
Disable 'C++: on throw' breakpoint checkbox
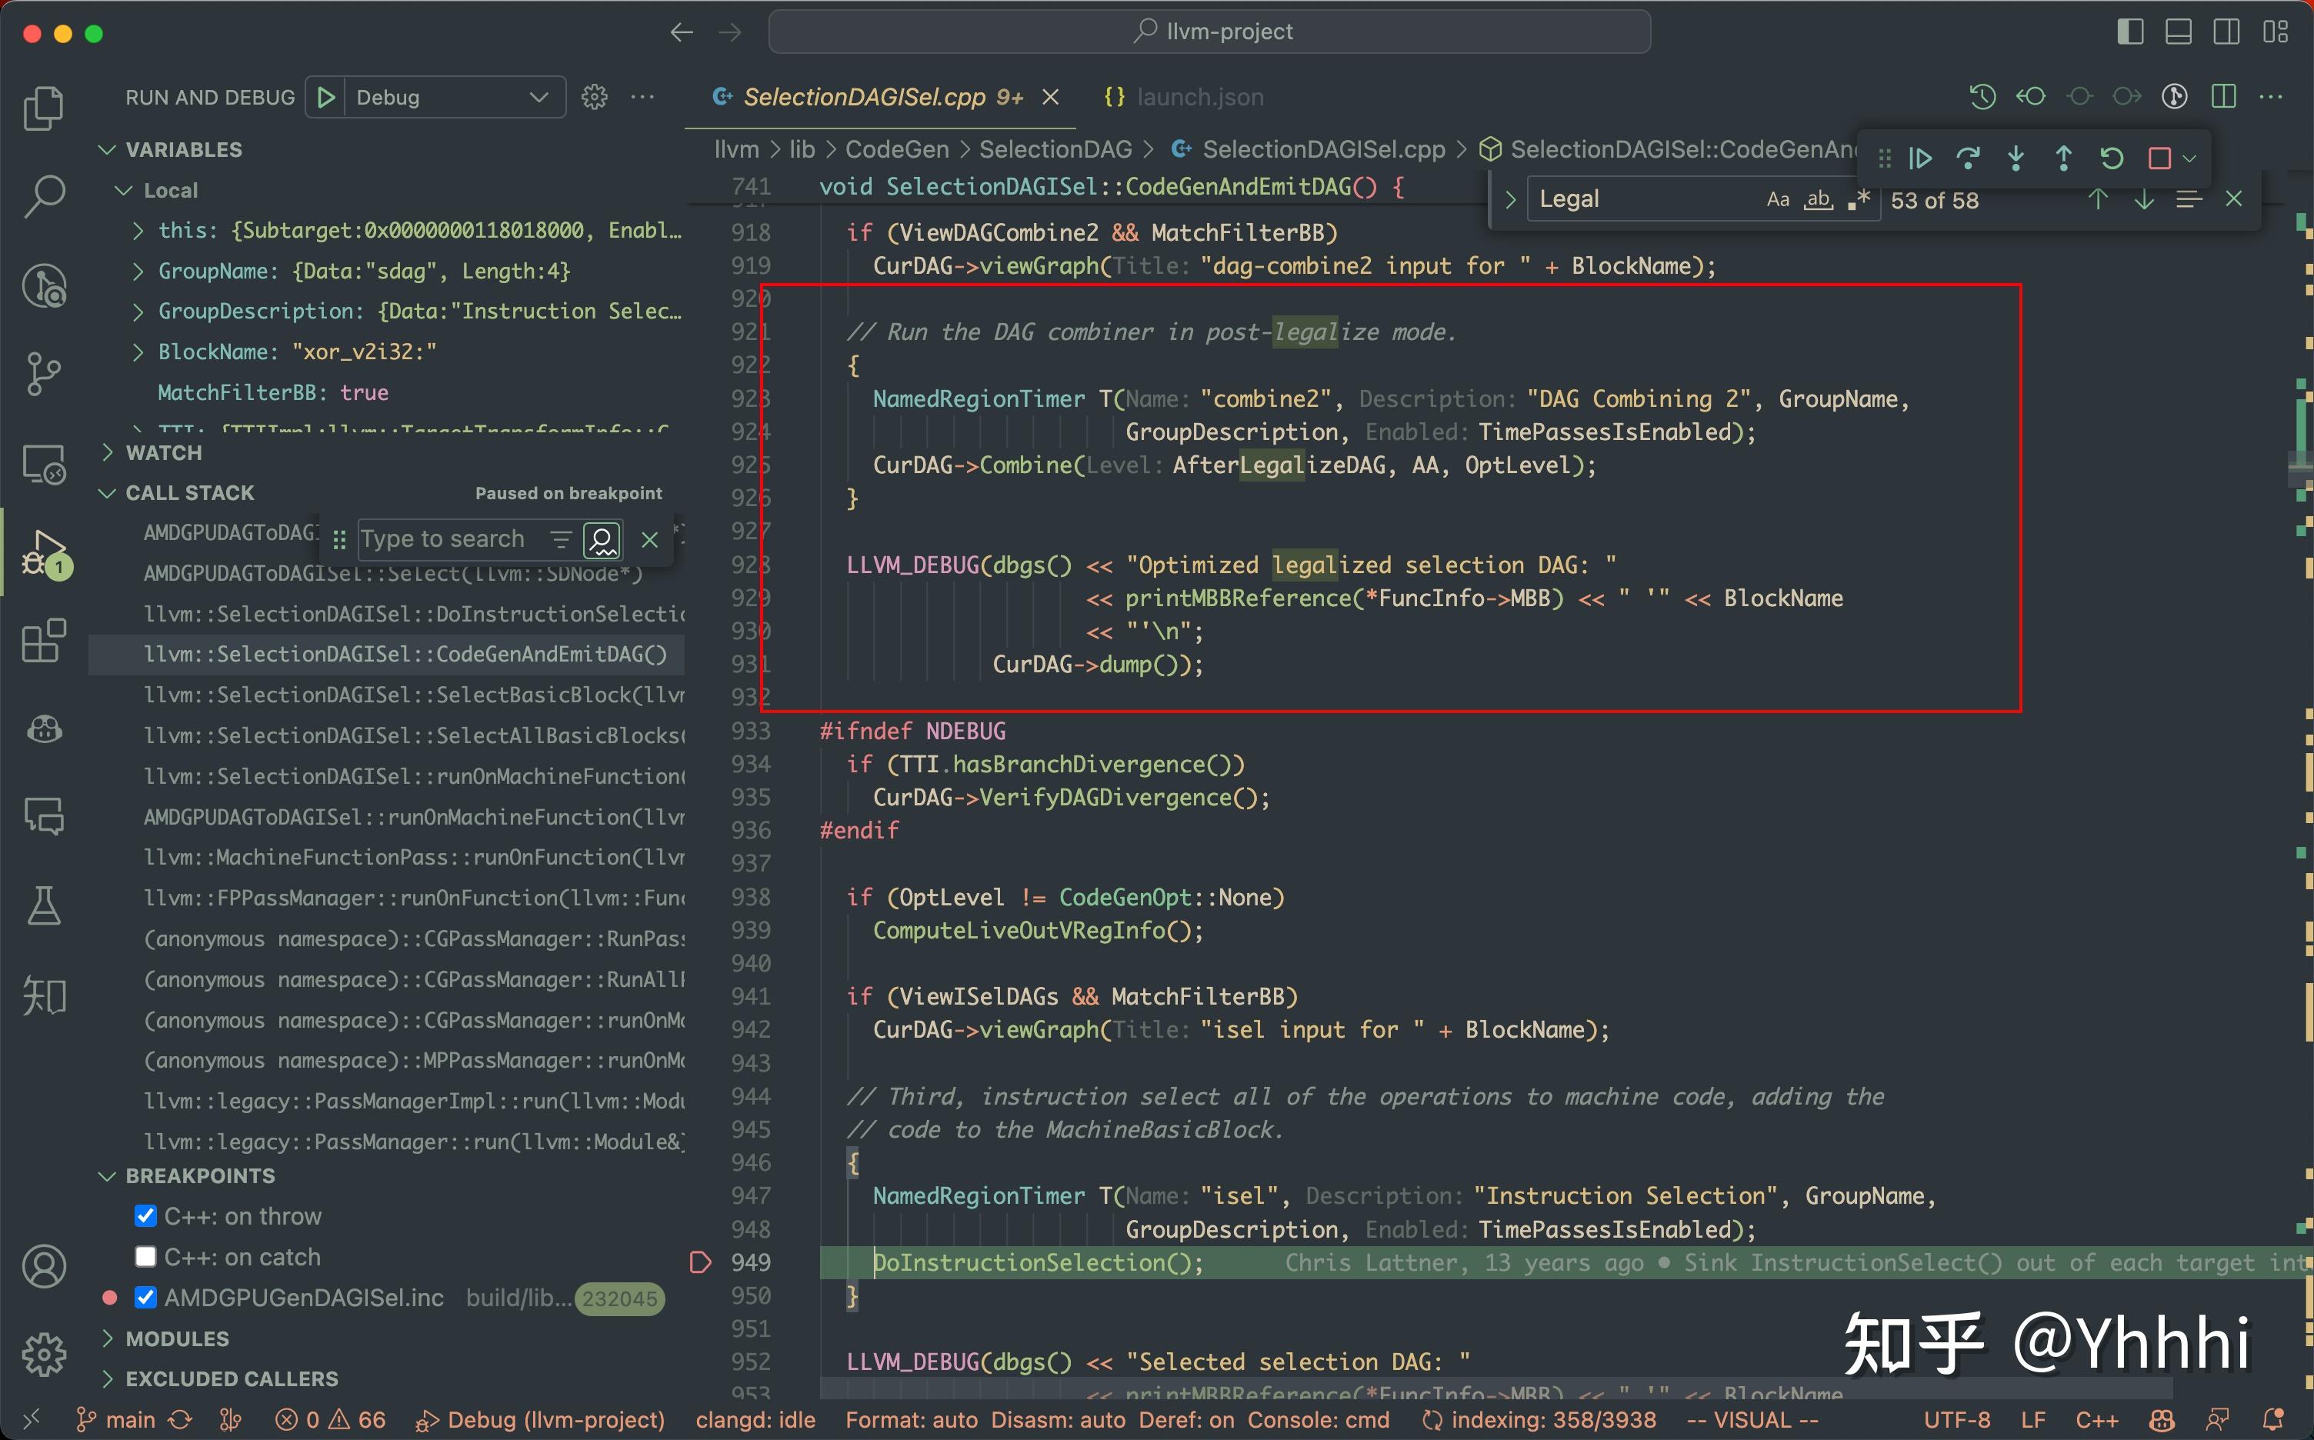[x=145, y=1216]
